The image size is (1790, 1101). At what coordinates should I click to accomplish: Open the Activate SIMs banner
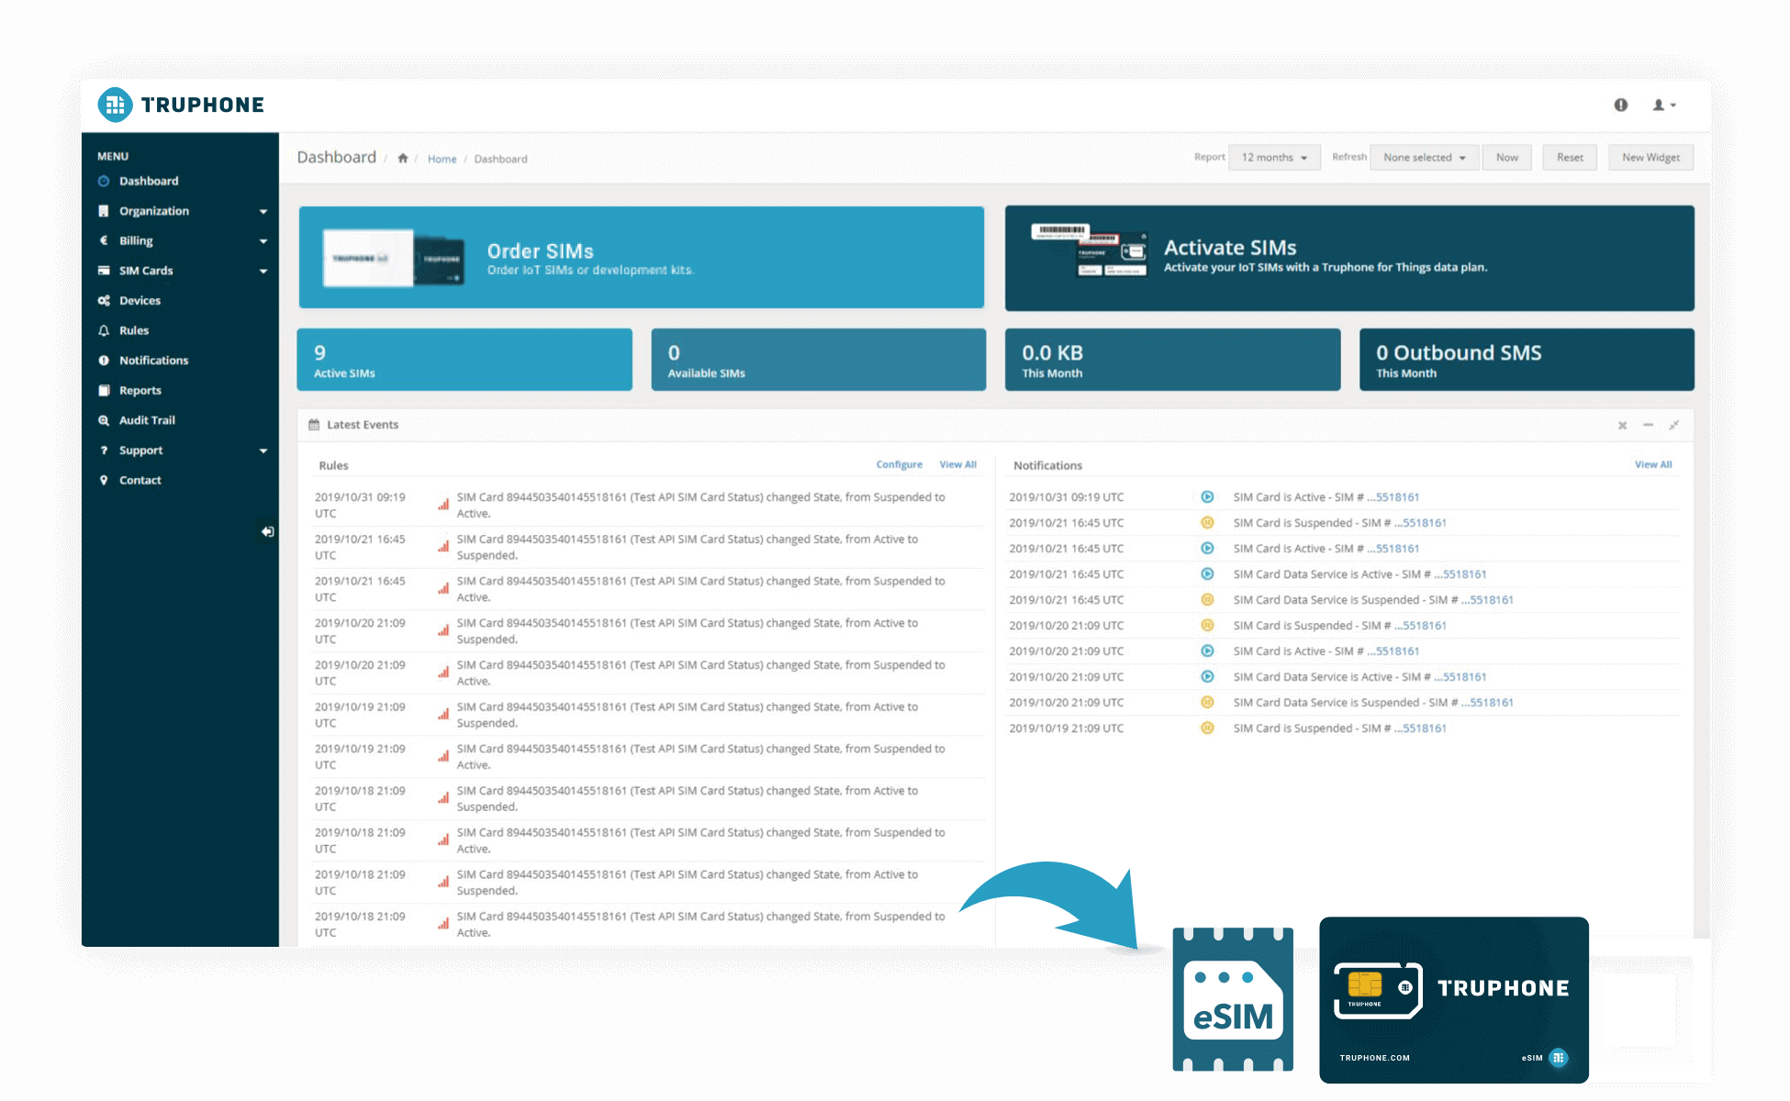coord(1349,258)
